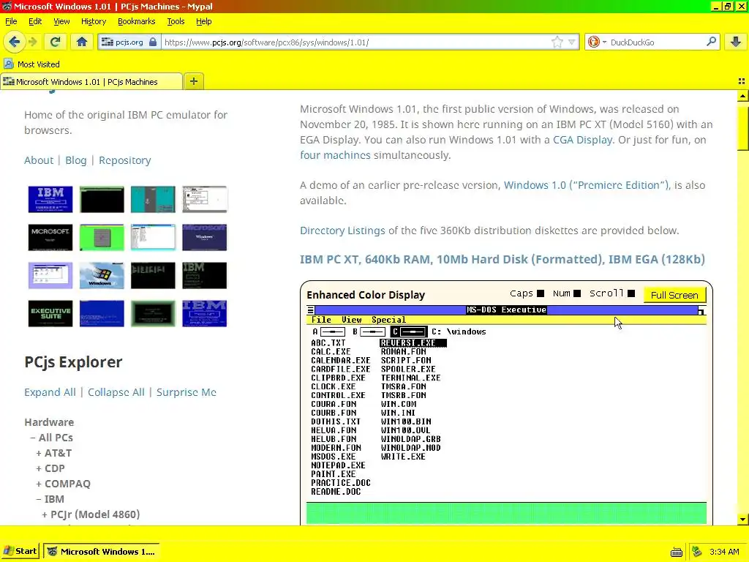The height and width of the screenshot is (562, 749).
Task: Open the green screen thumbnail
Action: [102, 238]
